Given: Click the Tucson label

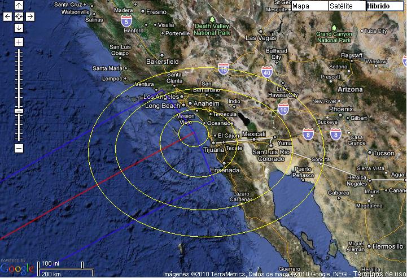Looking at the screenshot, I should [384, 153].
